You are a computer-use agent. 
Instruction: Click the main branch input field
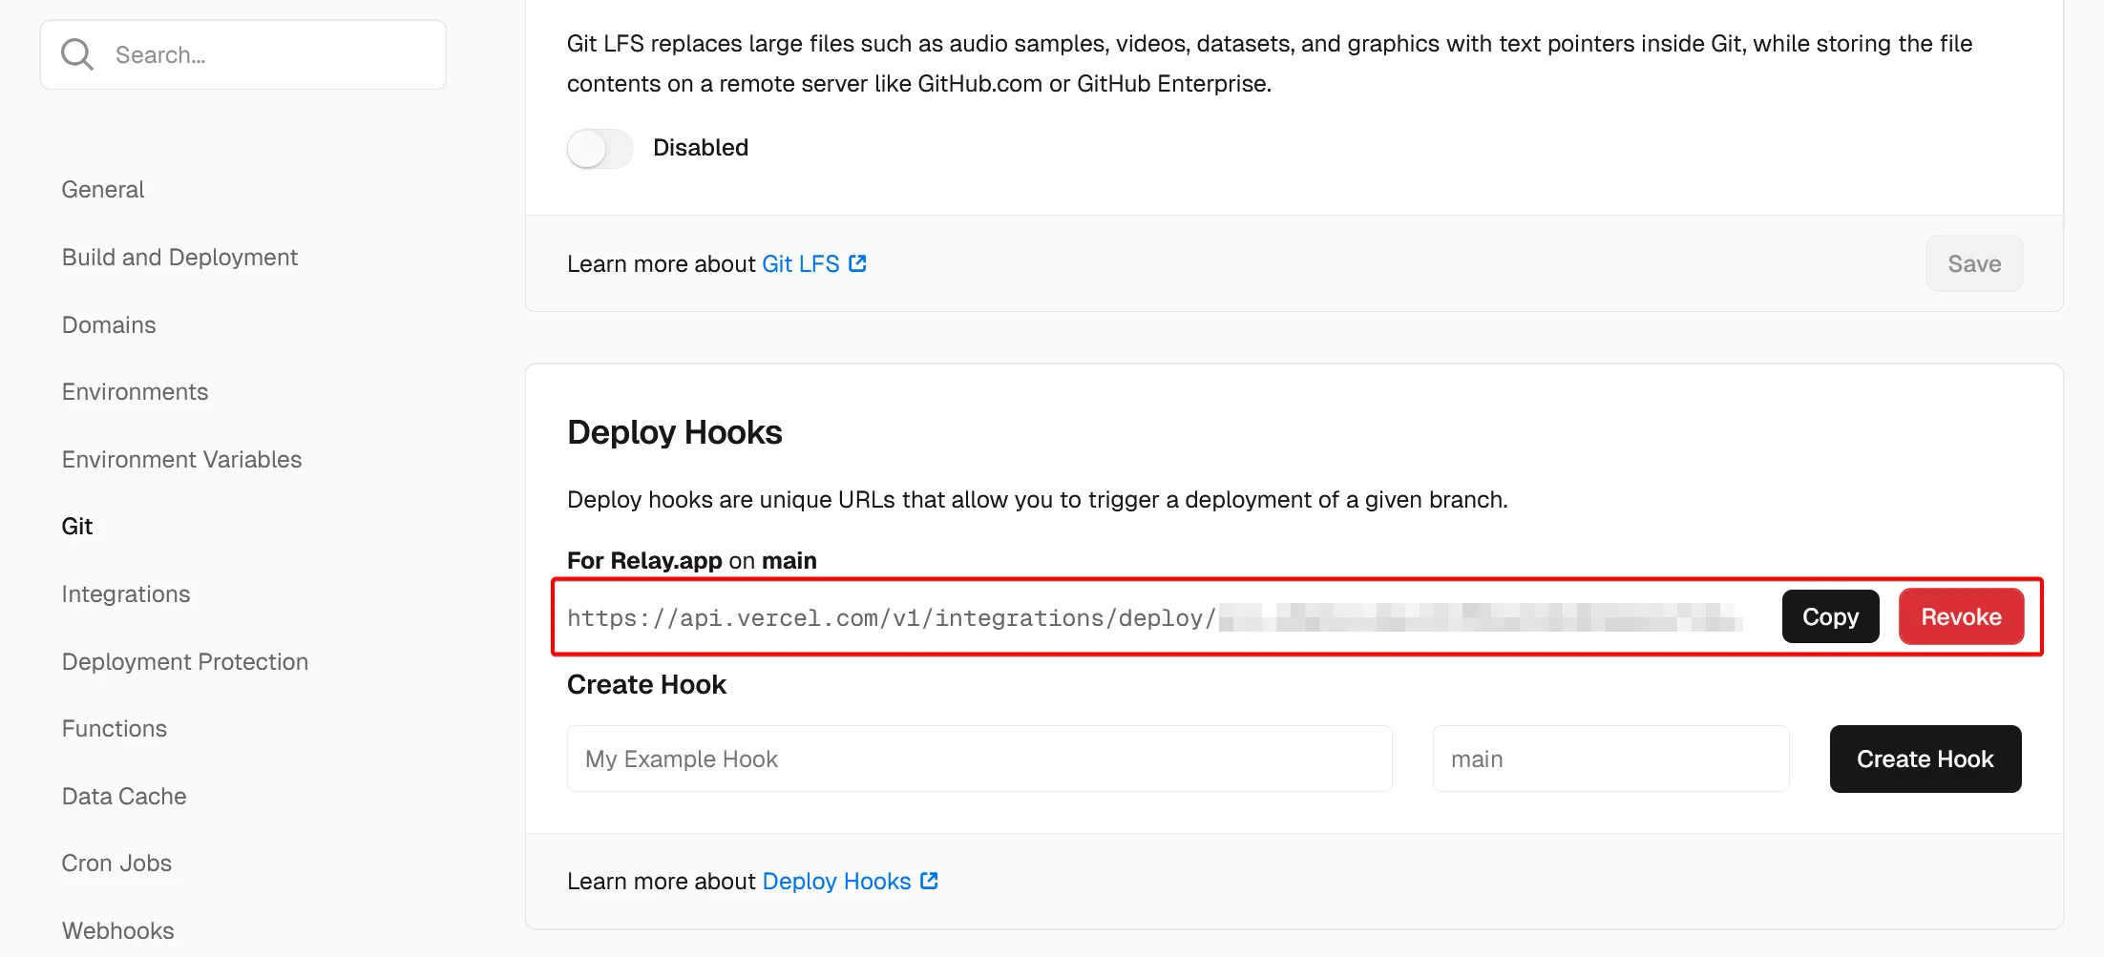click(x=1610, y=759)
